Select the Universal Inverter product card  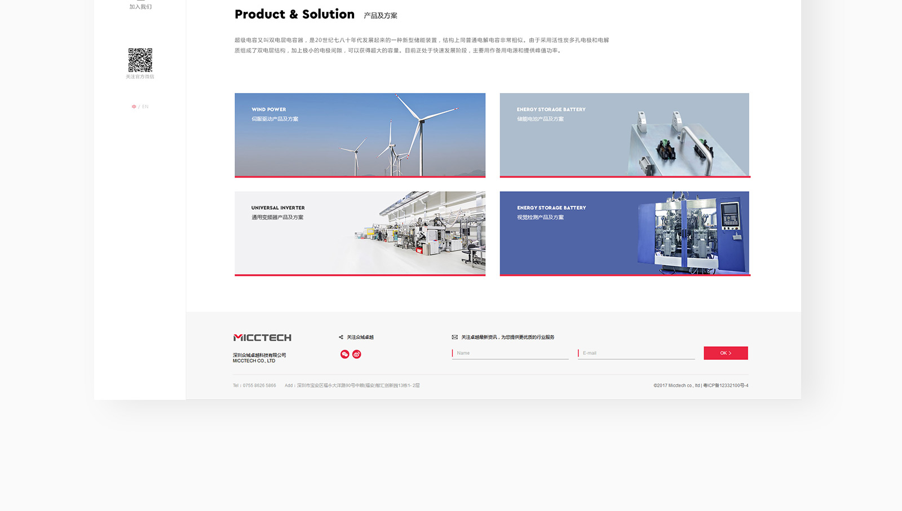pos(360,233)
